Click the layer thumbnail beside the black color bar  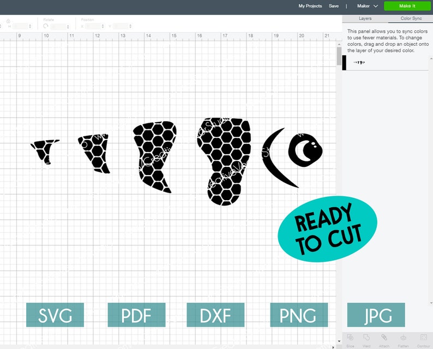click(359, 63)
